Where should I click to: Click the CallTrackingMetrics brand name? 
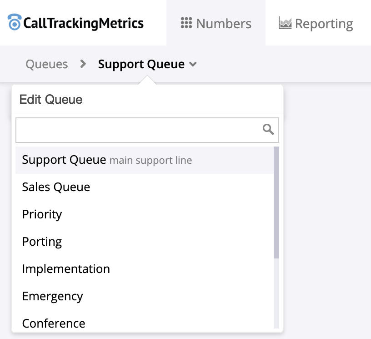click(x=83, y=23)
